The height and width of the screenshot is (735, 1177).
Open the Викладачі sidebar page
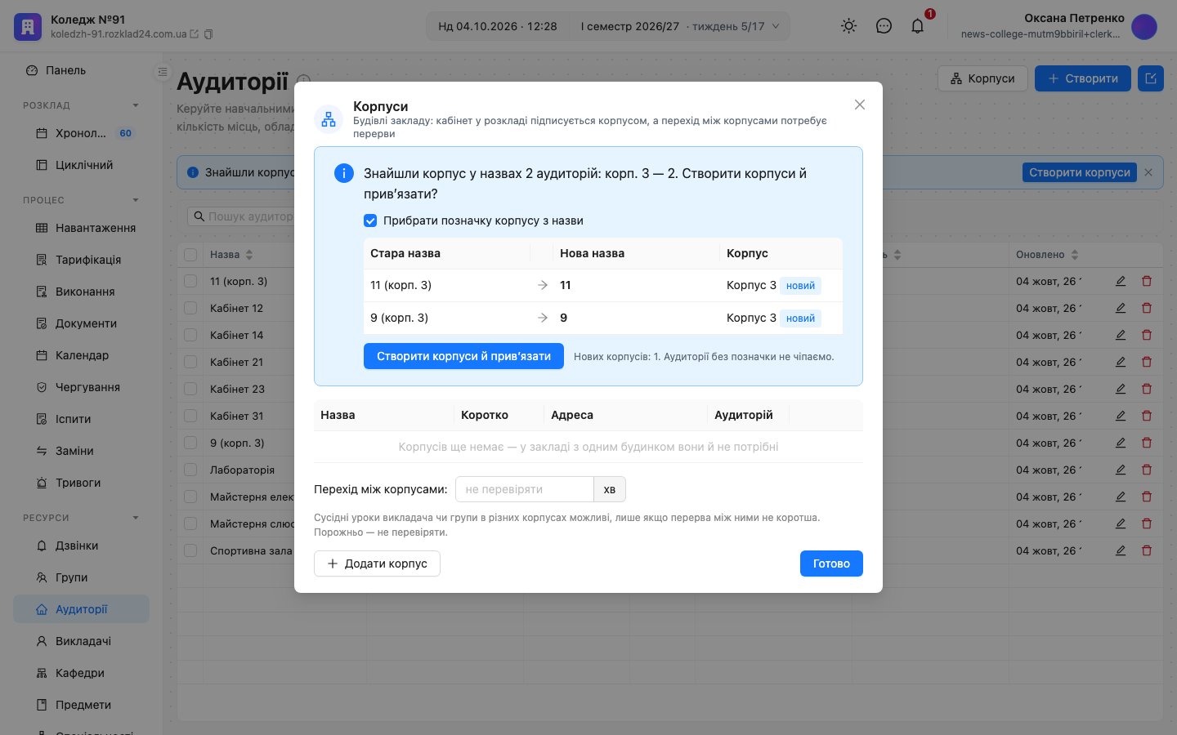point(81,641)
